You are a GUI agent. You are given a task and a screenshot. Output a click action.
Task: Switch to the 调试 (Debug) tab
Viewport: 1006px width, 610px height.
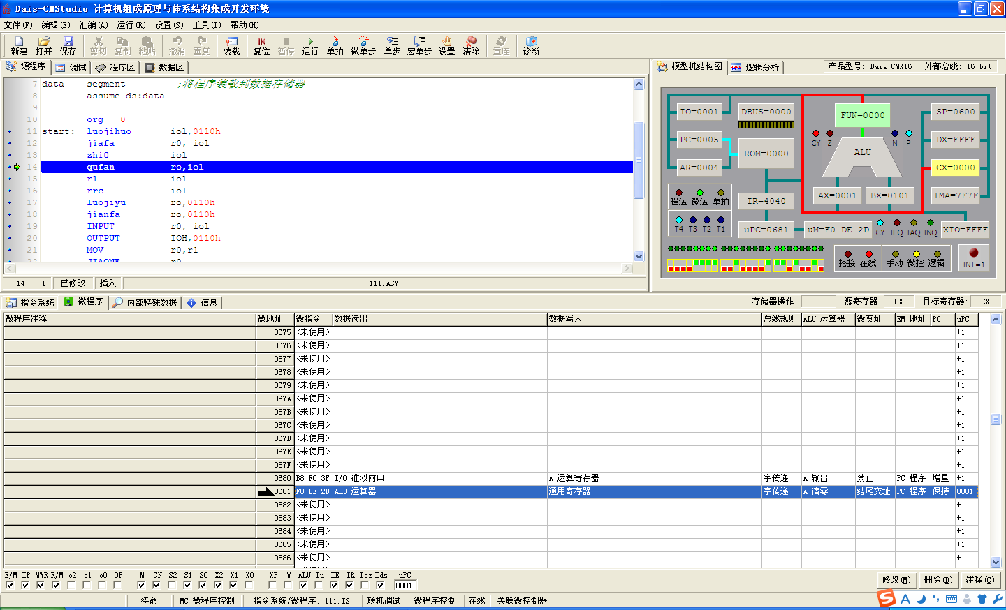click(x=71, y=67)
